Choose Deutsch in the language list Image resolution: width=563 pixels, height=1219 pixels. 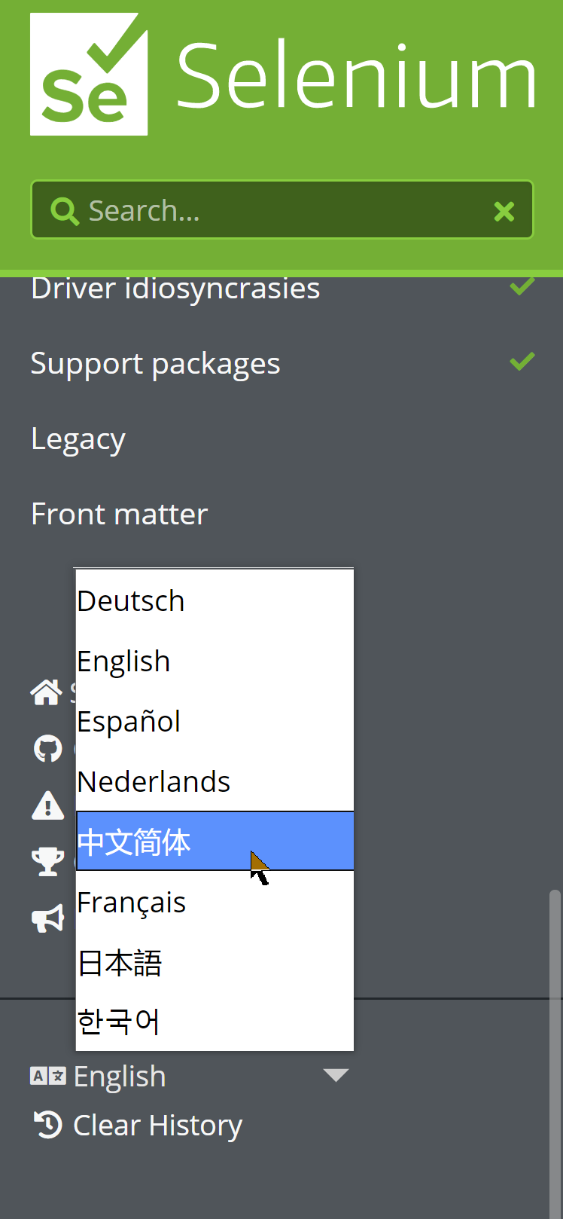tap(215, 600)
